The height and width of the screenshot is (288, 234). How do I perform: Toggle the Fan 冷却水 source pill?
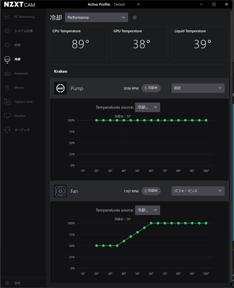(151, 191)
